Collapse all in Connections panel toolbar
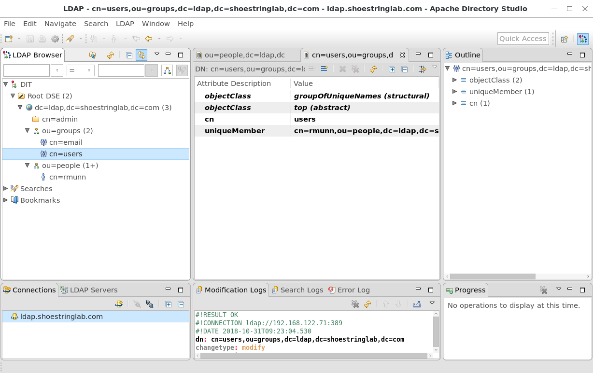The height and width of the screenshot is (373, 593). [x=181, y=304]
